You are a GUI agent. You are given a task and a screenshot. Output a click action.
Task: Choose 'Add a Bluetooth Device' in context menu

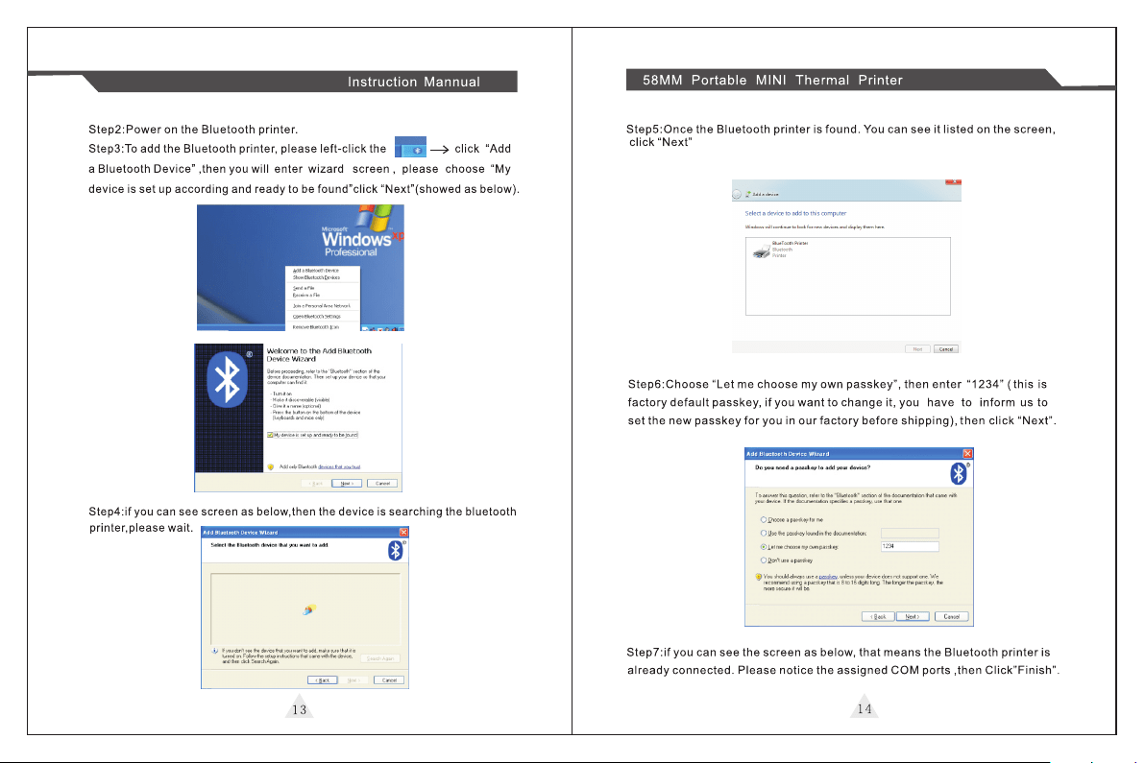pos(315,271)
